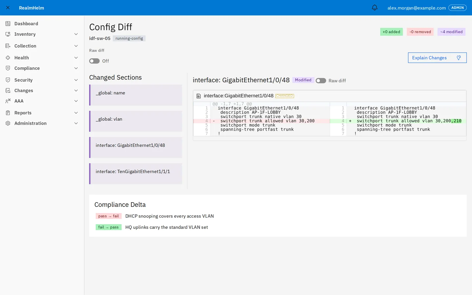
Task: Expand the AAA menu chevron
Action: (76, 101)
